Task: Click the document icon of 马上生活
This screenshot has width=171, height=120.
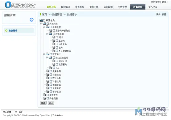Action: pos(54,44)
